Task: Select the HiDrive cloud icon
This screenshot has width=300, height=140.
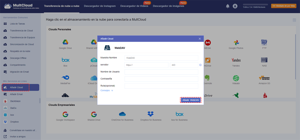Action: point(207,60)
